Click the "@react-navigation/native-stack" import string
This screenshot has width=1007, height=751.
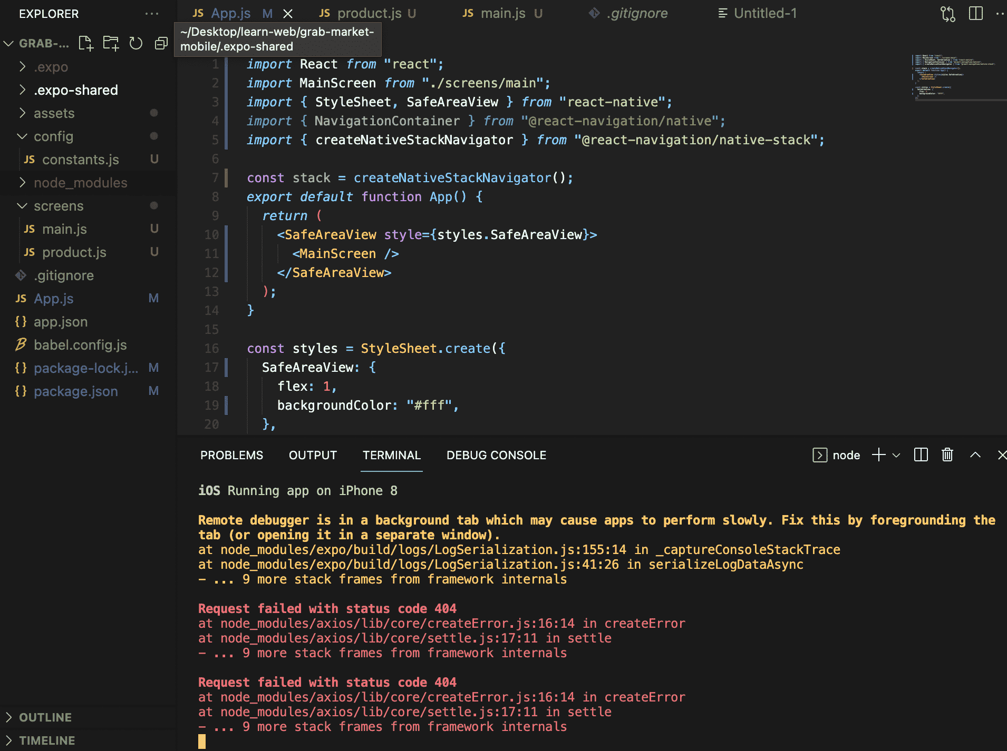(x=696, y=140)
